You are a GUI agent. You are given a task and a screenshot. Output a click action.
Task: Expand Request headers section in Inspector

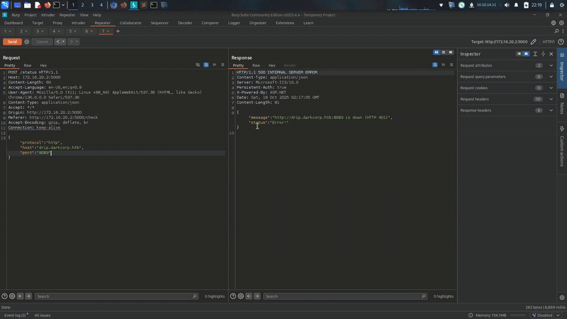point(551,99)
